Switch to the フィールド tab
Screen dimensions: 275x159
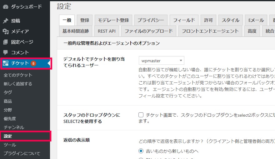(x=184, y=20)
